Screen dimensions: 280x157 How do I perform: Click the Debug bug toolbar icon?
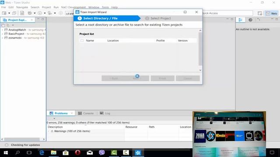(30, 13)
